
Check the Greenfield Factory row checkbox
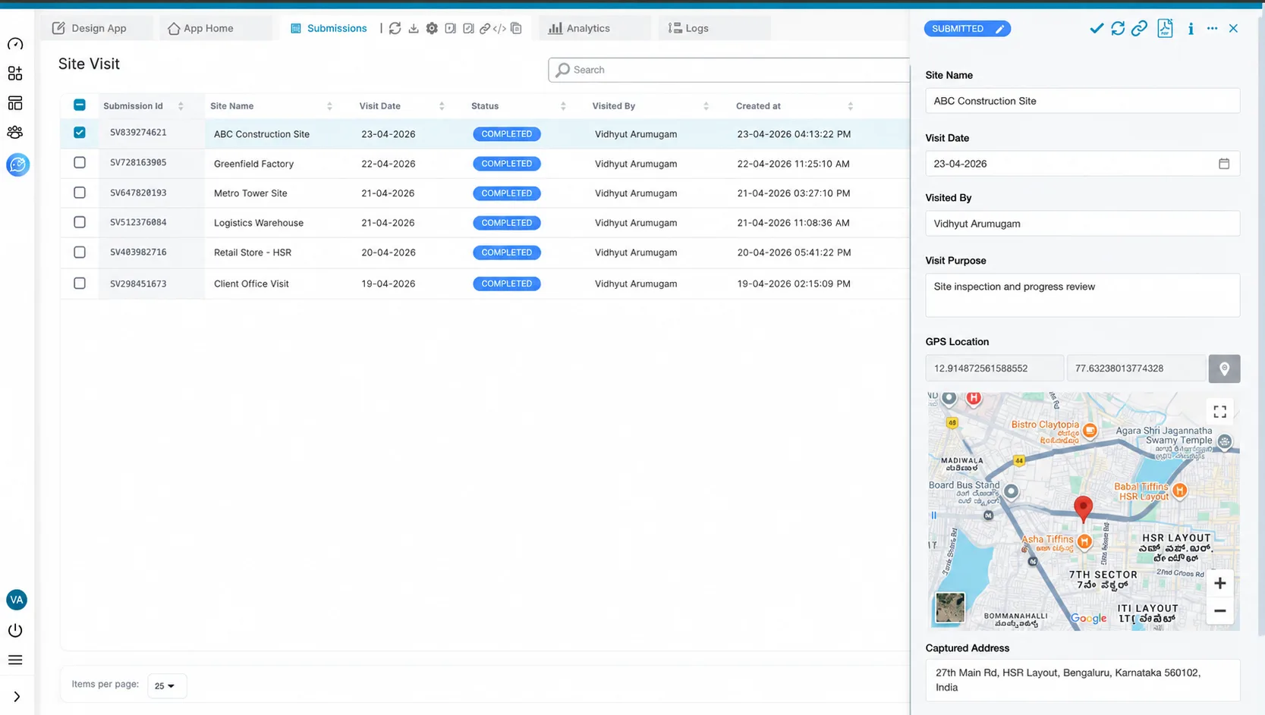click(80, 162)
